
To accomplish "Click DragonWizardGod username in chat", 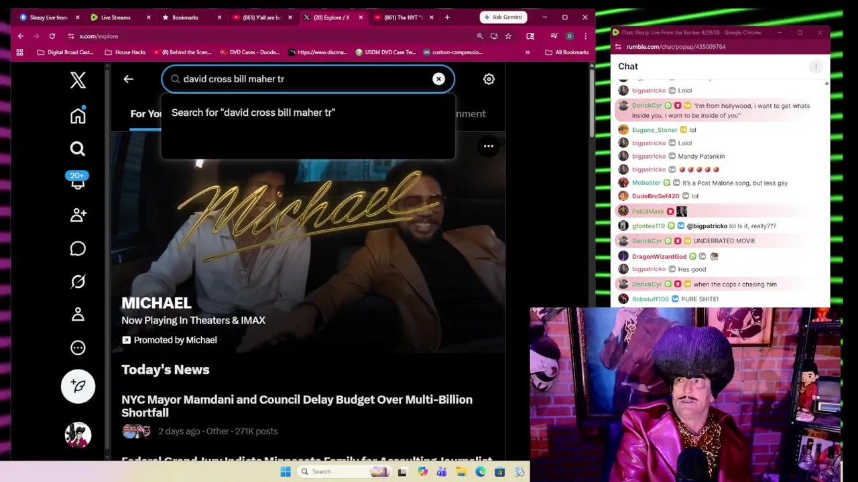I will coord(659,256).
